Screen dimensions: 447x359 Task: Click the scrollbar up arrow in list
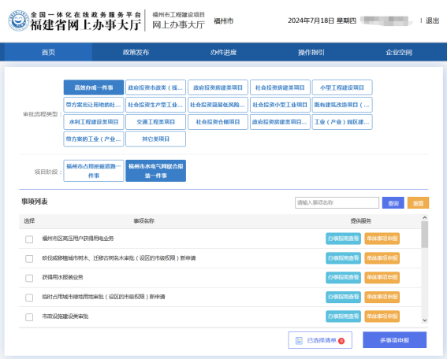point(424,218)
